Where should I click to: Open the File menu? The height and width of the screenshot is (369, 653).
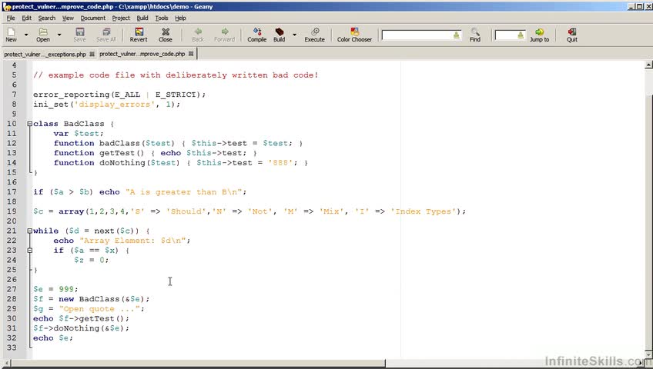pos(11,18)
